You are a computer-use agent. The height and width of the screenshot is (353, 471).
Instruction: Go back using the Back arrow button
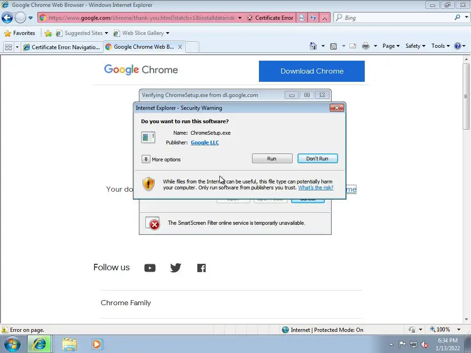tap(7, 18)
